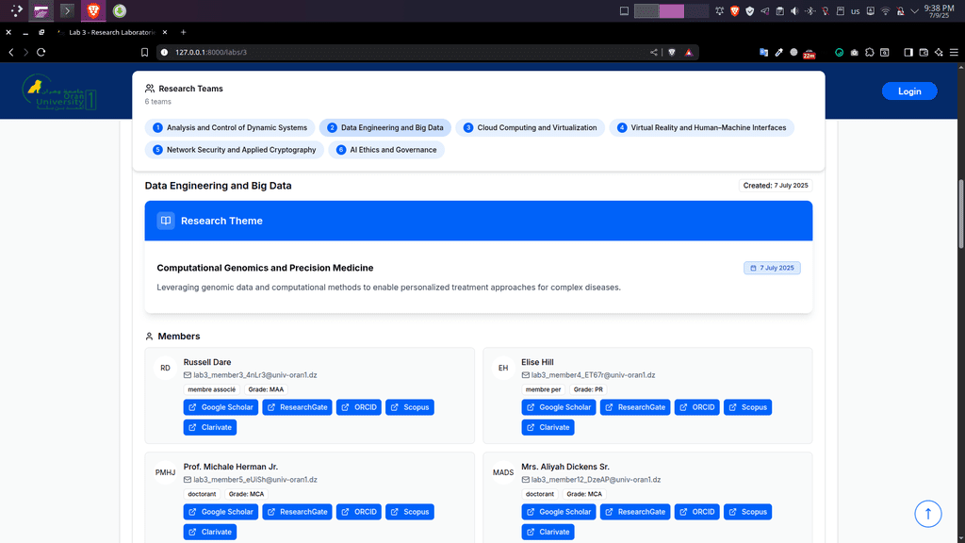The image size is (965, 543).
Task: Open the Brave hamburger menu
Action: click(954, 53)
